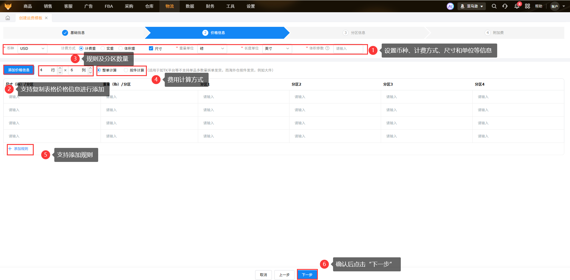Go to step 附加费
The width and height of the screenshot is (570, 280).
[494, 33]
